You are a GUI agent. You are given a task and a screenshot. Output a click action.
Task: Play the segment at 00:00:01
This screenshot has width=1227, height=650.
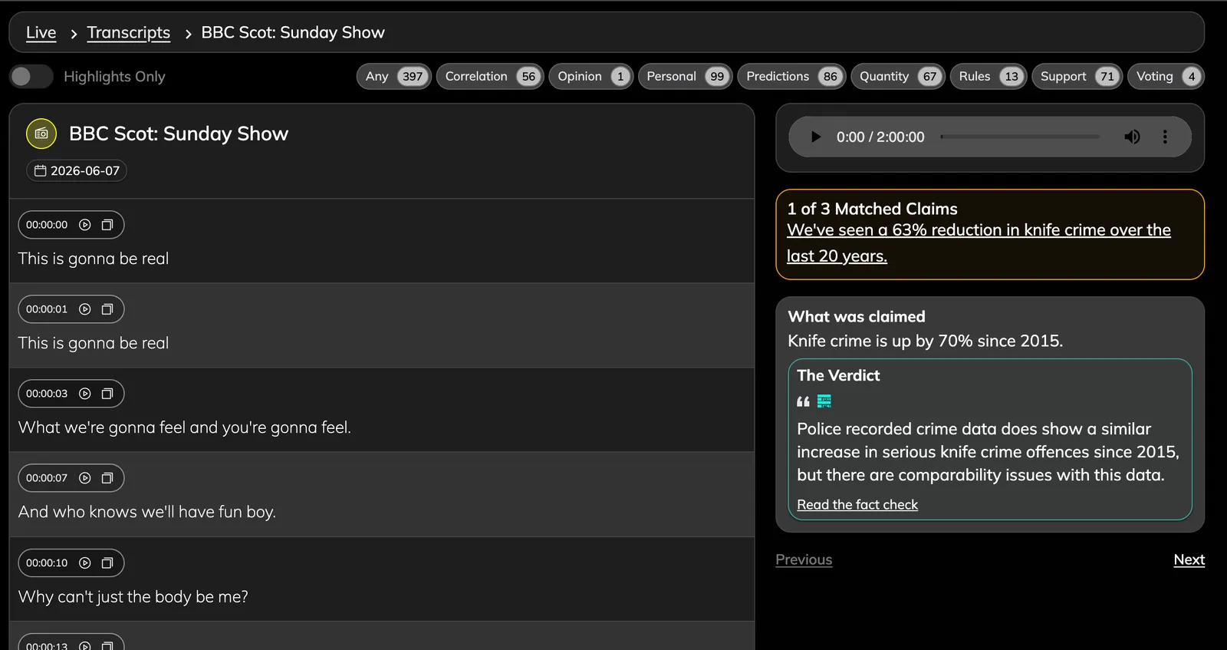pos(85,309)
